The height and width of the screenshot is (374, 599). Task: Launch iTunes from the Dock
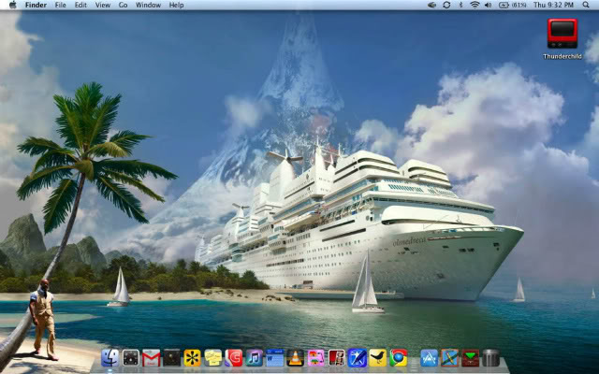pos(254,358)
